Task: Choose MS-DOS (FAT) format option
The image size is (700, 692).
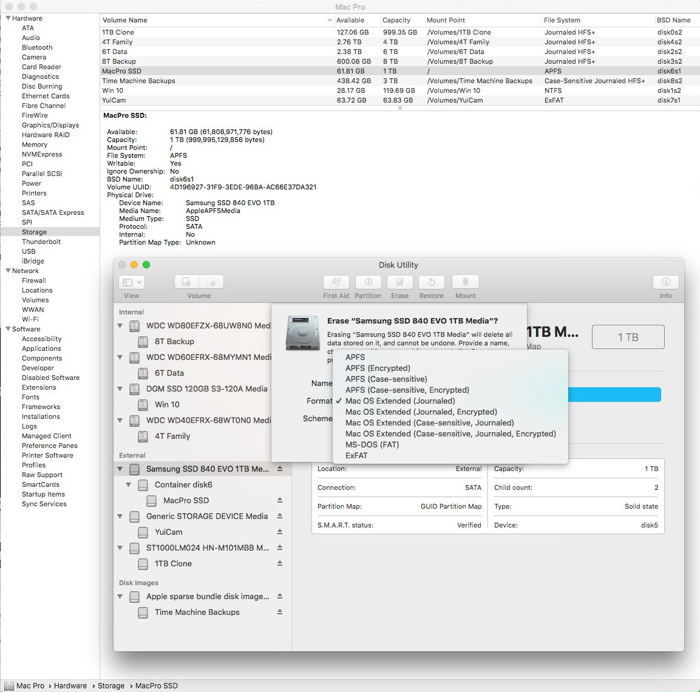Action: pos(450,445)
